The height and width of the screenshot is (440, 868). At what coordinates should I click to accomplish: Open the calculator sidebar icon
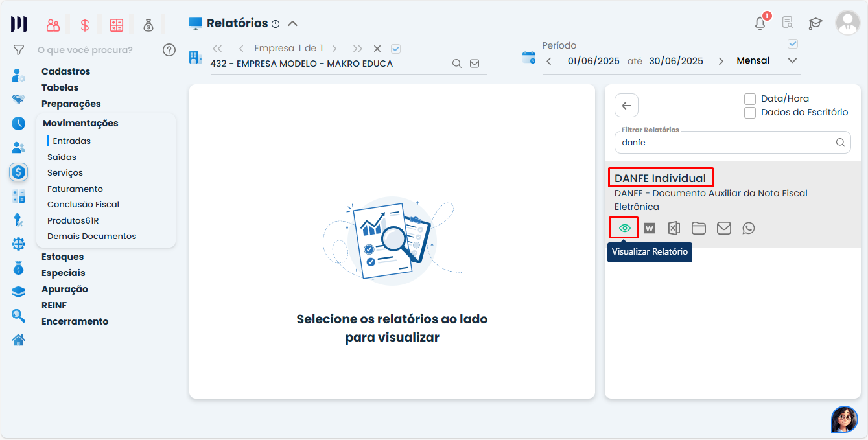[19, 196]
